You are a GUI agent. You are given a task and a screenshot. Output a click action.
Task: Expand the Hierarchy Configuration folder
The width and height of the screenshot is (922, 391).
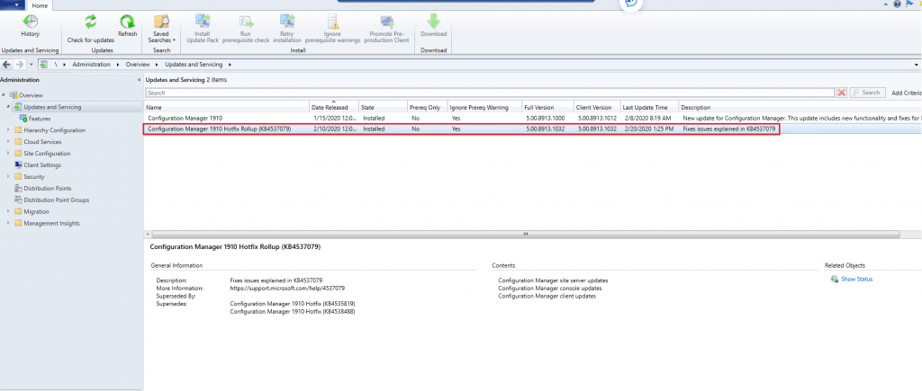pyautogui.click(x=9, y=130)
